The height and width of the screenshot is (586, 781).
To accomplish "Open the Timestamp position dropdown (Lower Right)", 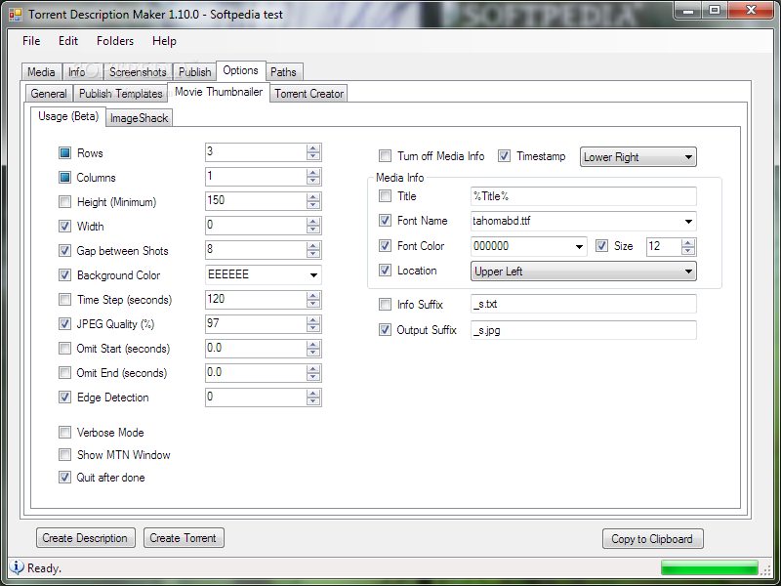I will pos(638,157).
